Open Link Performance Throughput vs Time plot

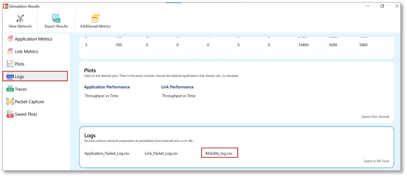click(179, 96)
